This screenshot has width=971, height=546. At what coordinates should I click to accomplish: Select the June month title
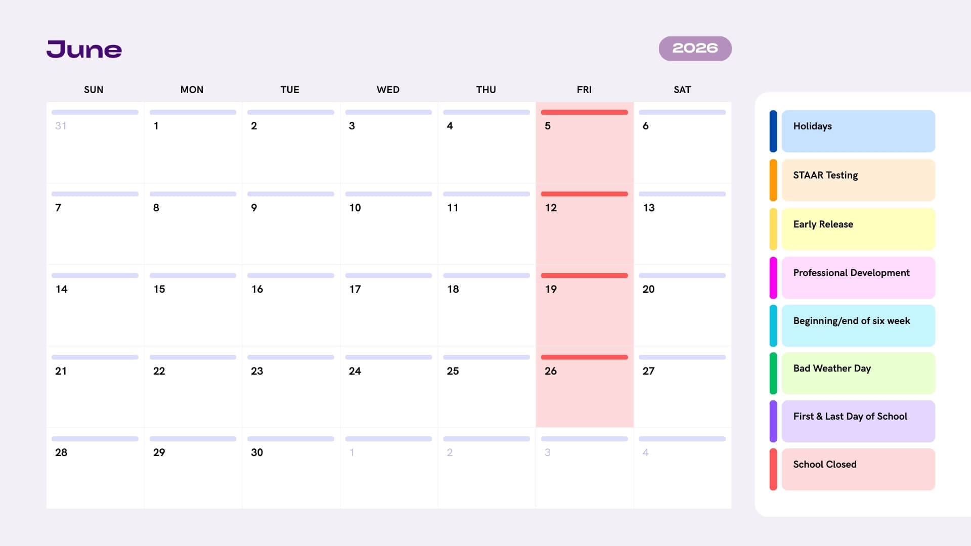click(84, 50)
